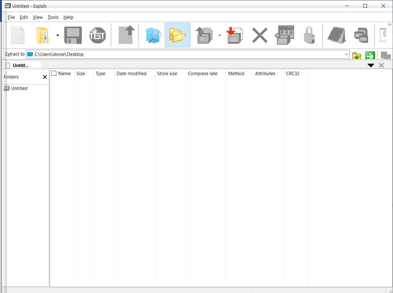Sort by Compress rate column
Viewport: 393px width, 293px height.
coord(203,74)
